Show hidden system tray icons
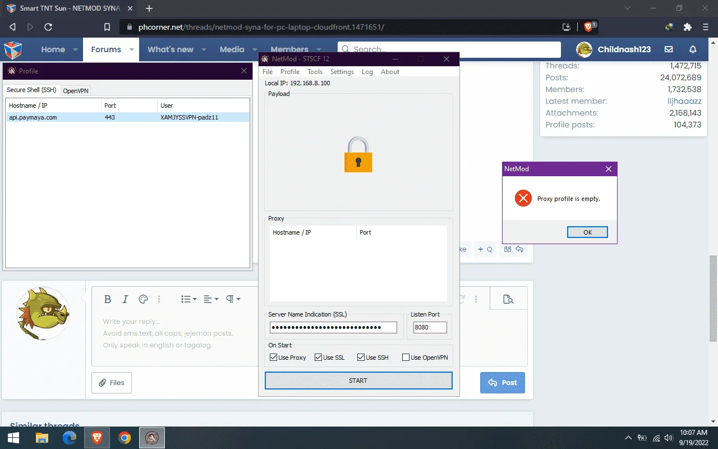 point(628,438)
